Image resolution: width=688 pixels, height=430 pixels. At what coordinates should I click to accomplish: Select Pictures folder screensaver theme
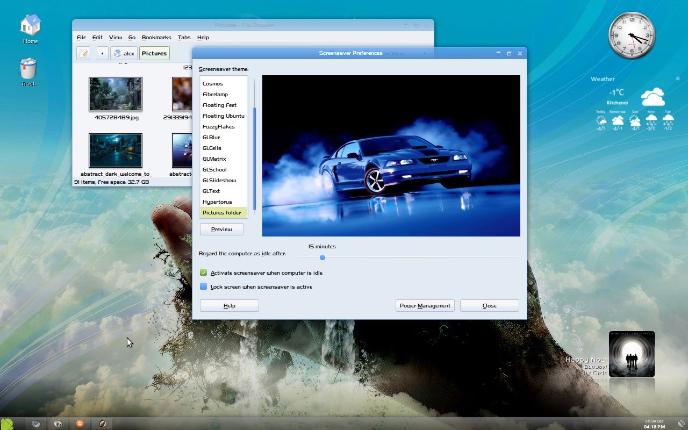coord(224,213)
